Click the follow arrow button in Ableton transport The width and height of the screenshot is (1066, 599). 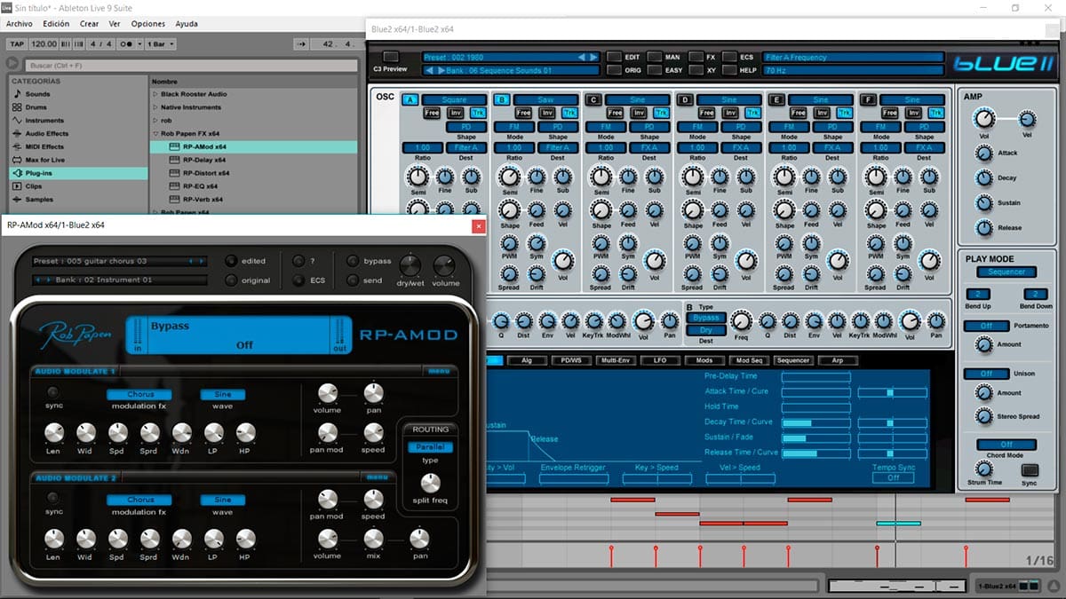click(x=302, y=43)
